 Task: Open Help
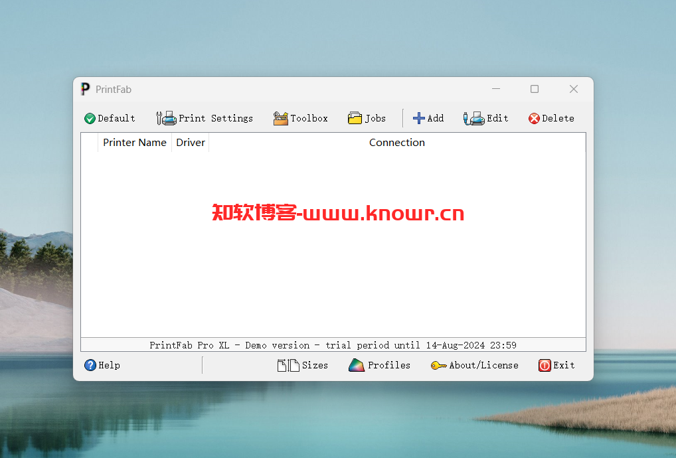[102, 365]
